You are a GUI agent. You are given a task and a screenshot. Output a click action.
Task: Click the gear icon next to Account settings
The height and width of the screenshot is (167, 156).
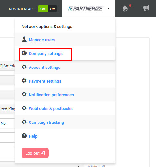pos(24,67)
